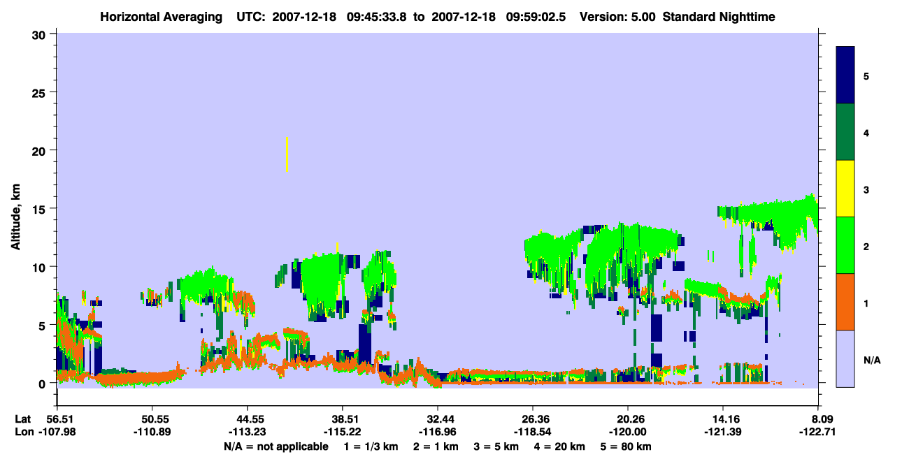Click the legend note '1 = 1/3 km'
Screen dimensions: 909x466
click(x=371, y=446)
